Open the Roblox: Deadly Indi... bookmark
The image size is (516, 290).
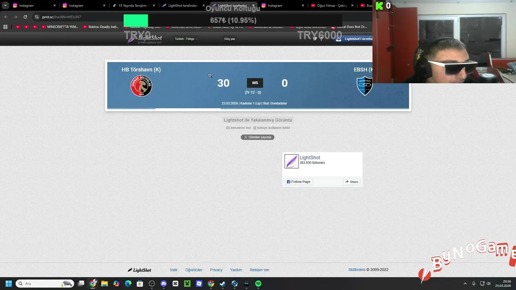[x=101, y=27]
